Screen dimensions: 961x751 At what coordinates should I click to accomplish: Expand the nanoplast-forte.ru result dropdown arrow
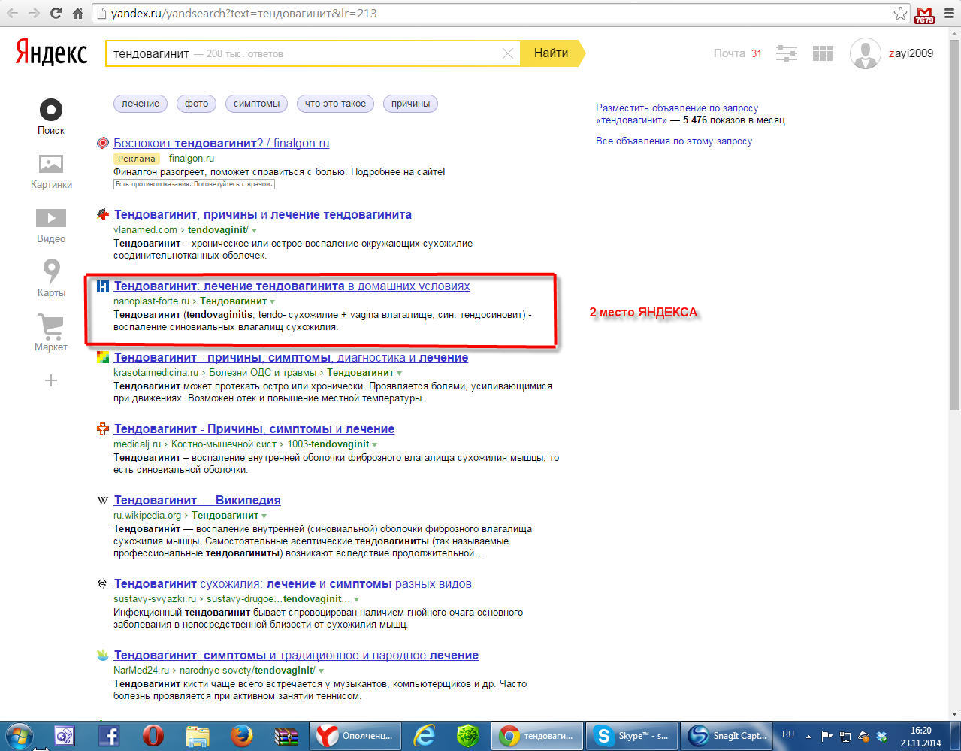tap(272, 301)
